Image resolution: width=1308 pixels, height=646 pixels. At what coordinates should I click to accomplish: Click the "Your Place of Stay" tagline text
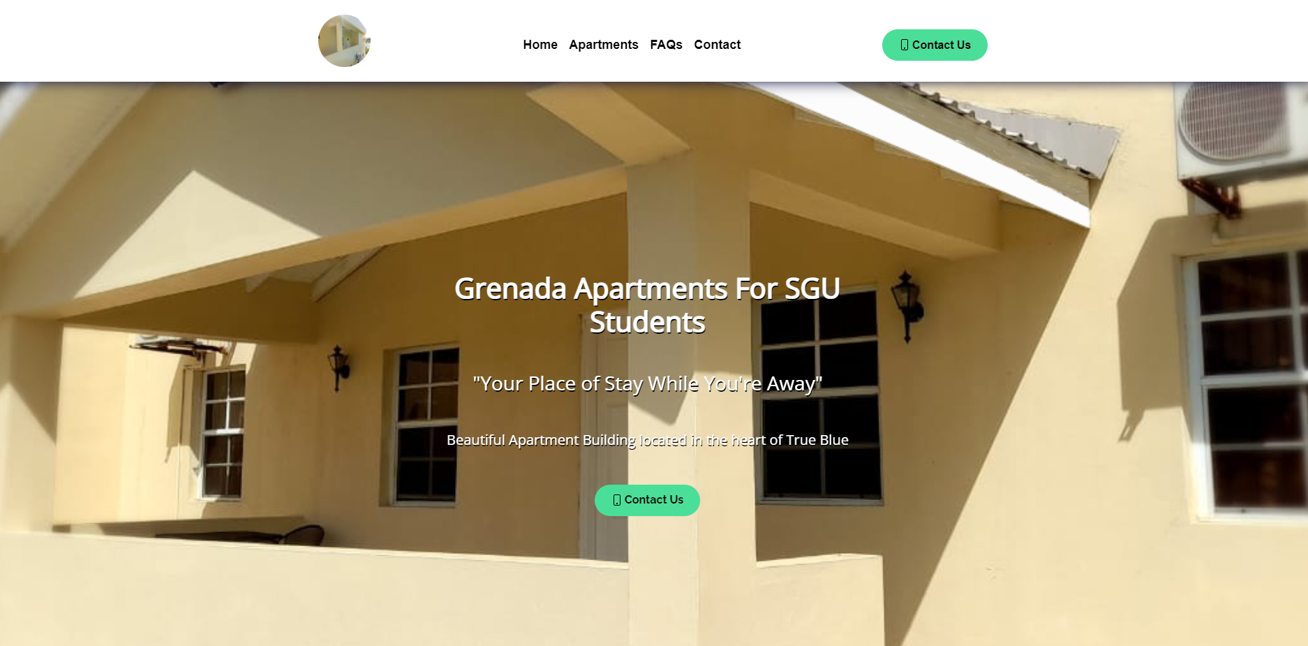pos(647,383)
